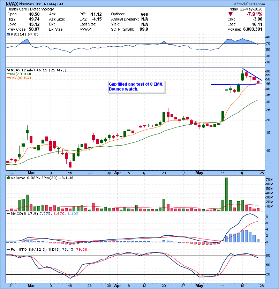
Task: Click the Ask Size: label
Action: coord(57,19)
